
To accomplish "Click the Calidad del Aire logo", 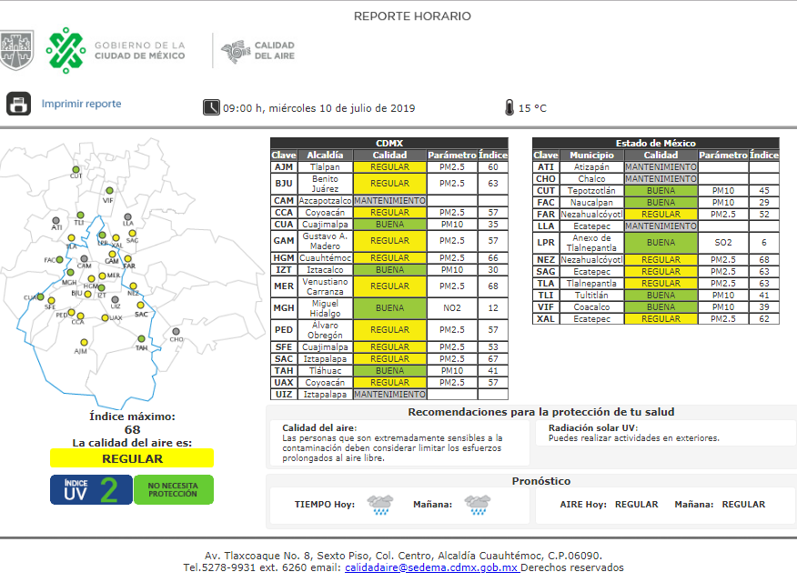I will 257,51.
